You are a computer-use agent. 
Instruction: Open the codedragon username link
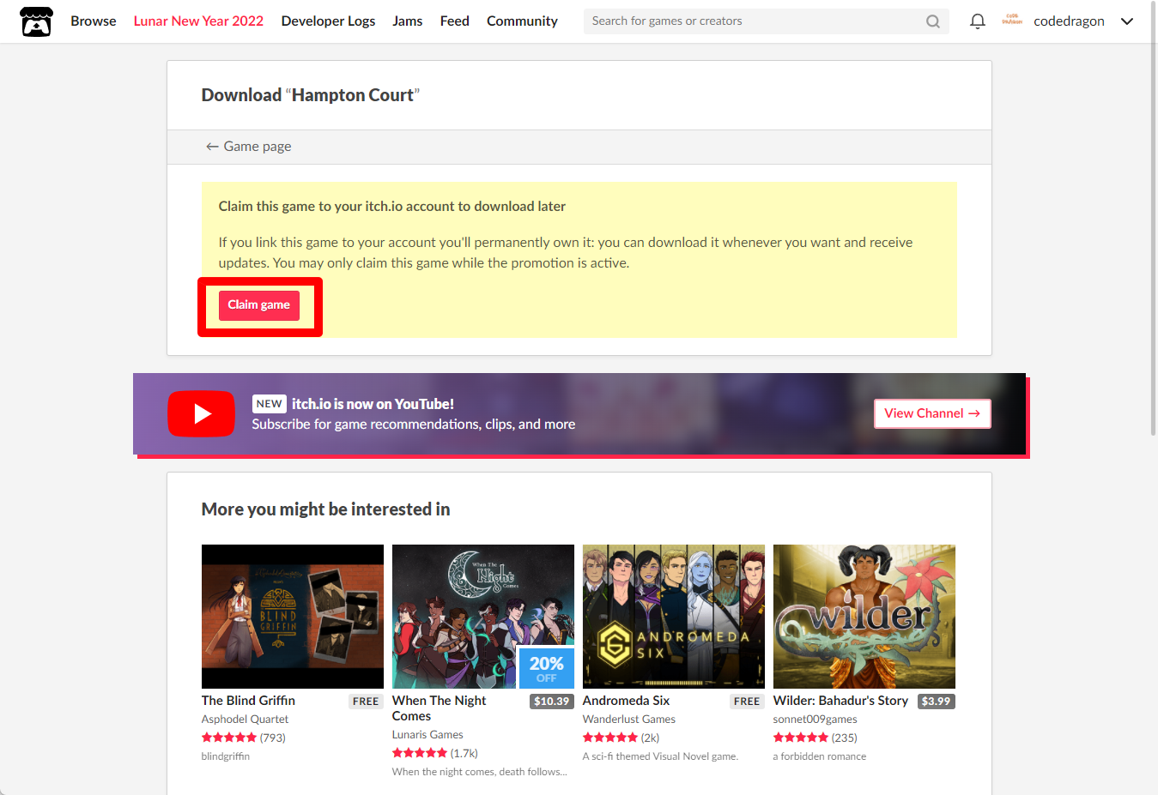tap(1069, 21)
